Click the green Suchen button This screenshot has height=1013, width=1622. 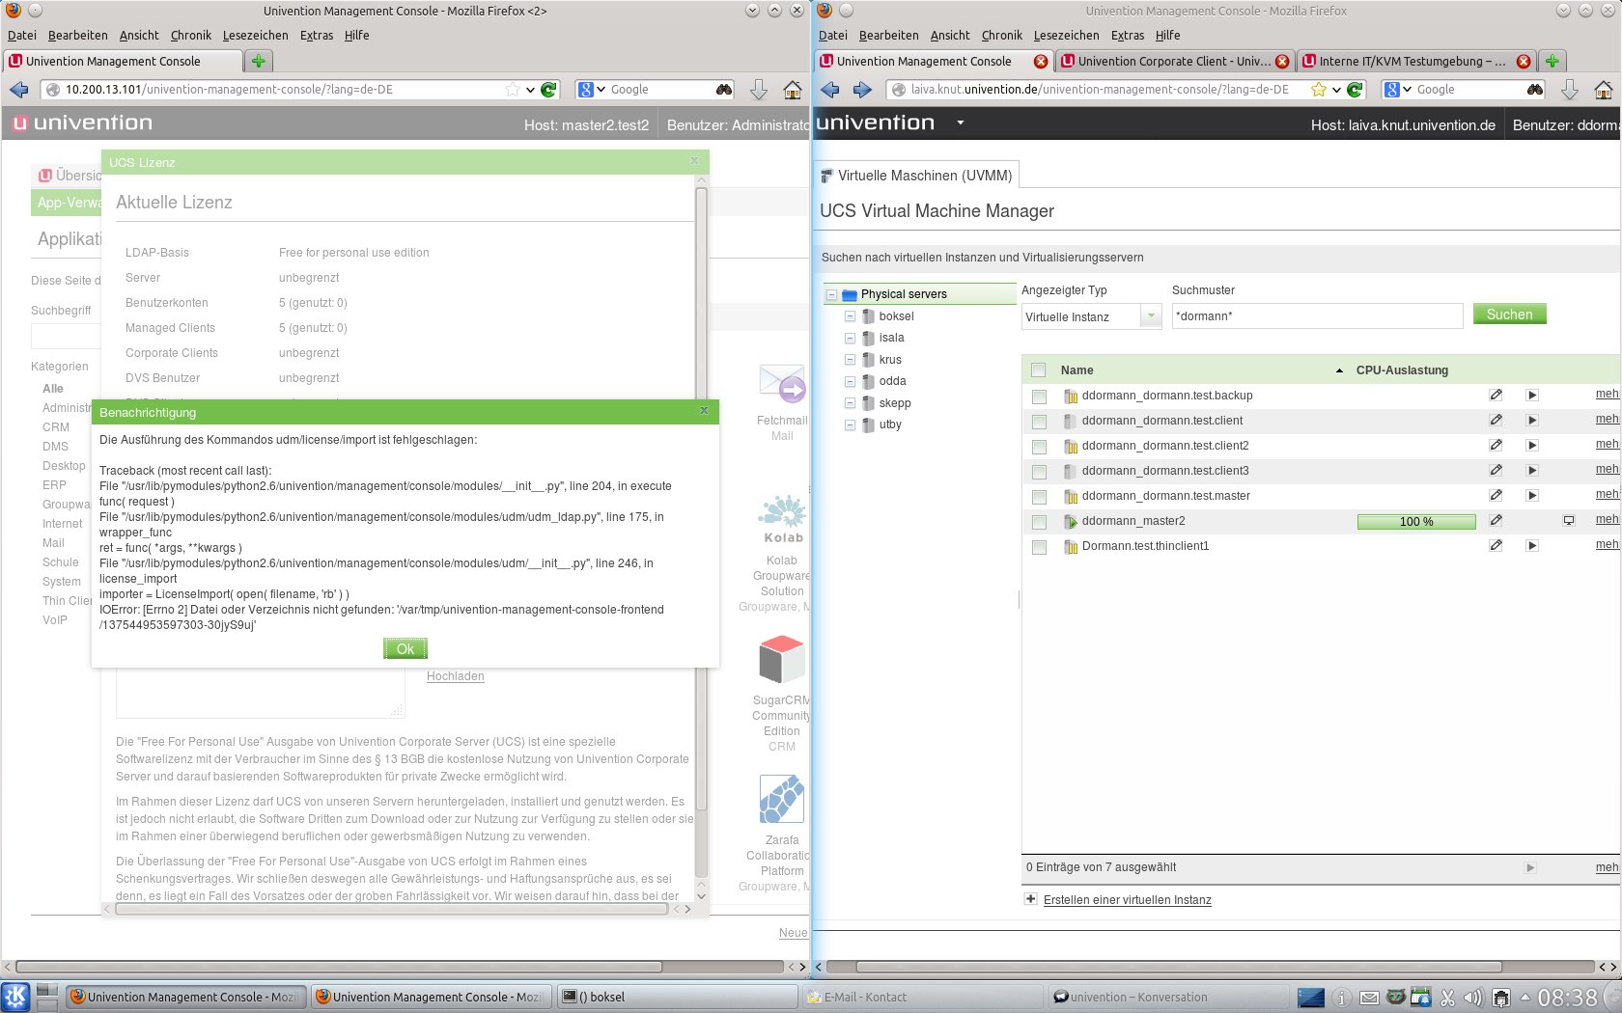click(1509, 315)
